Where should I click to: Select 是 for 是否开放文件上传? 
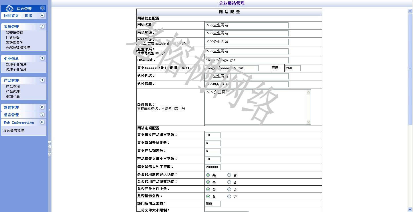[x=208, y=189]
